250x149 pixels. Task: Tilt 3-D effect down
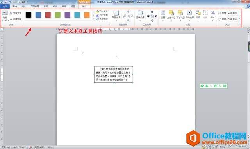coord(152,20)
